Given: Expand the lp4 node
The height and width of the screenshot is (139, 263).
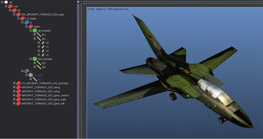Looking at the screenshot, I should 35,67.
